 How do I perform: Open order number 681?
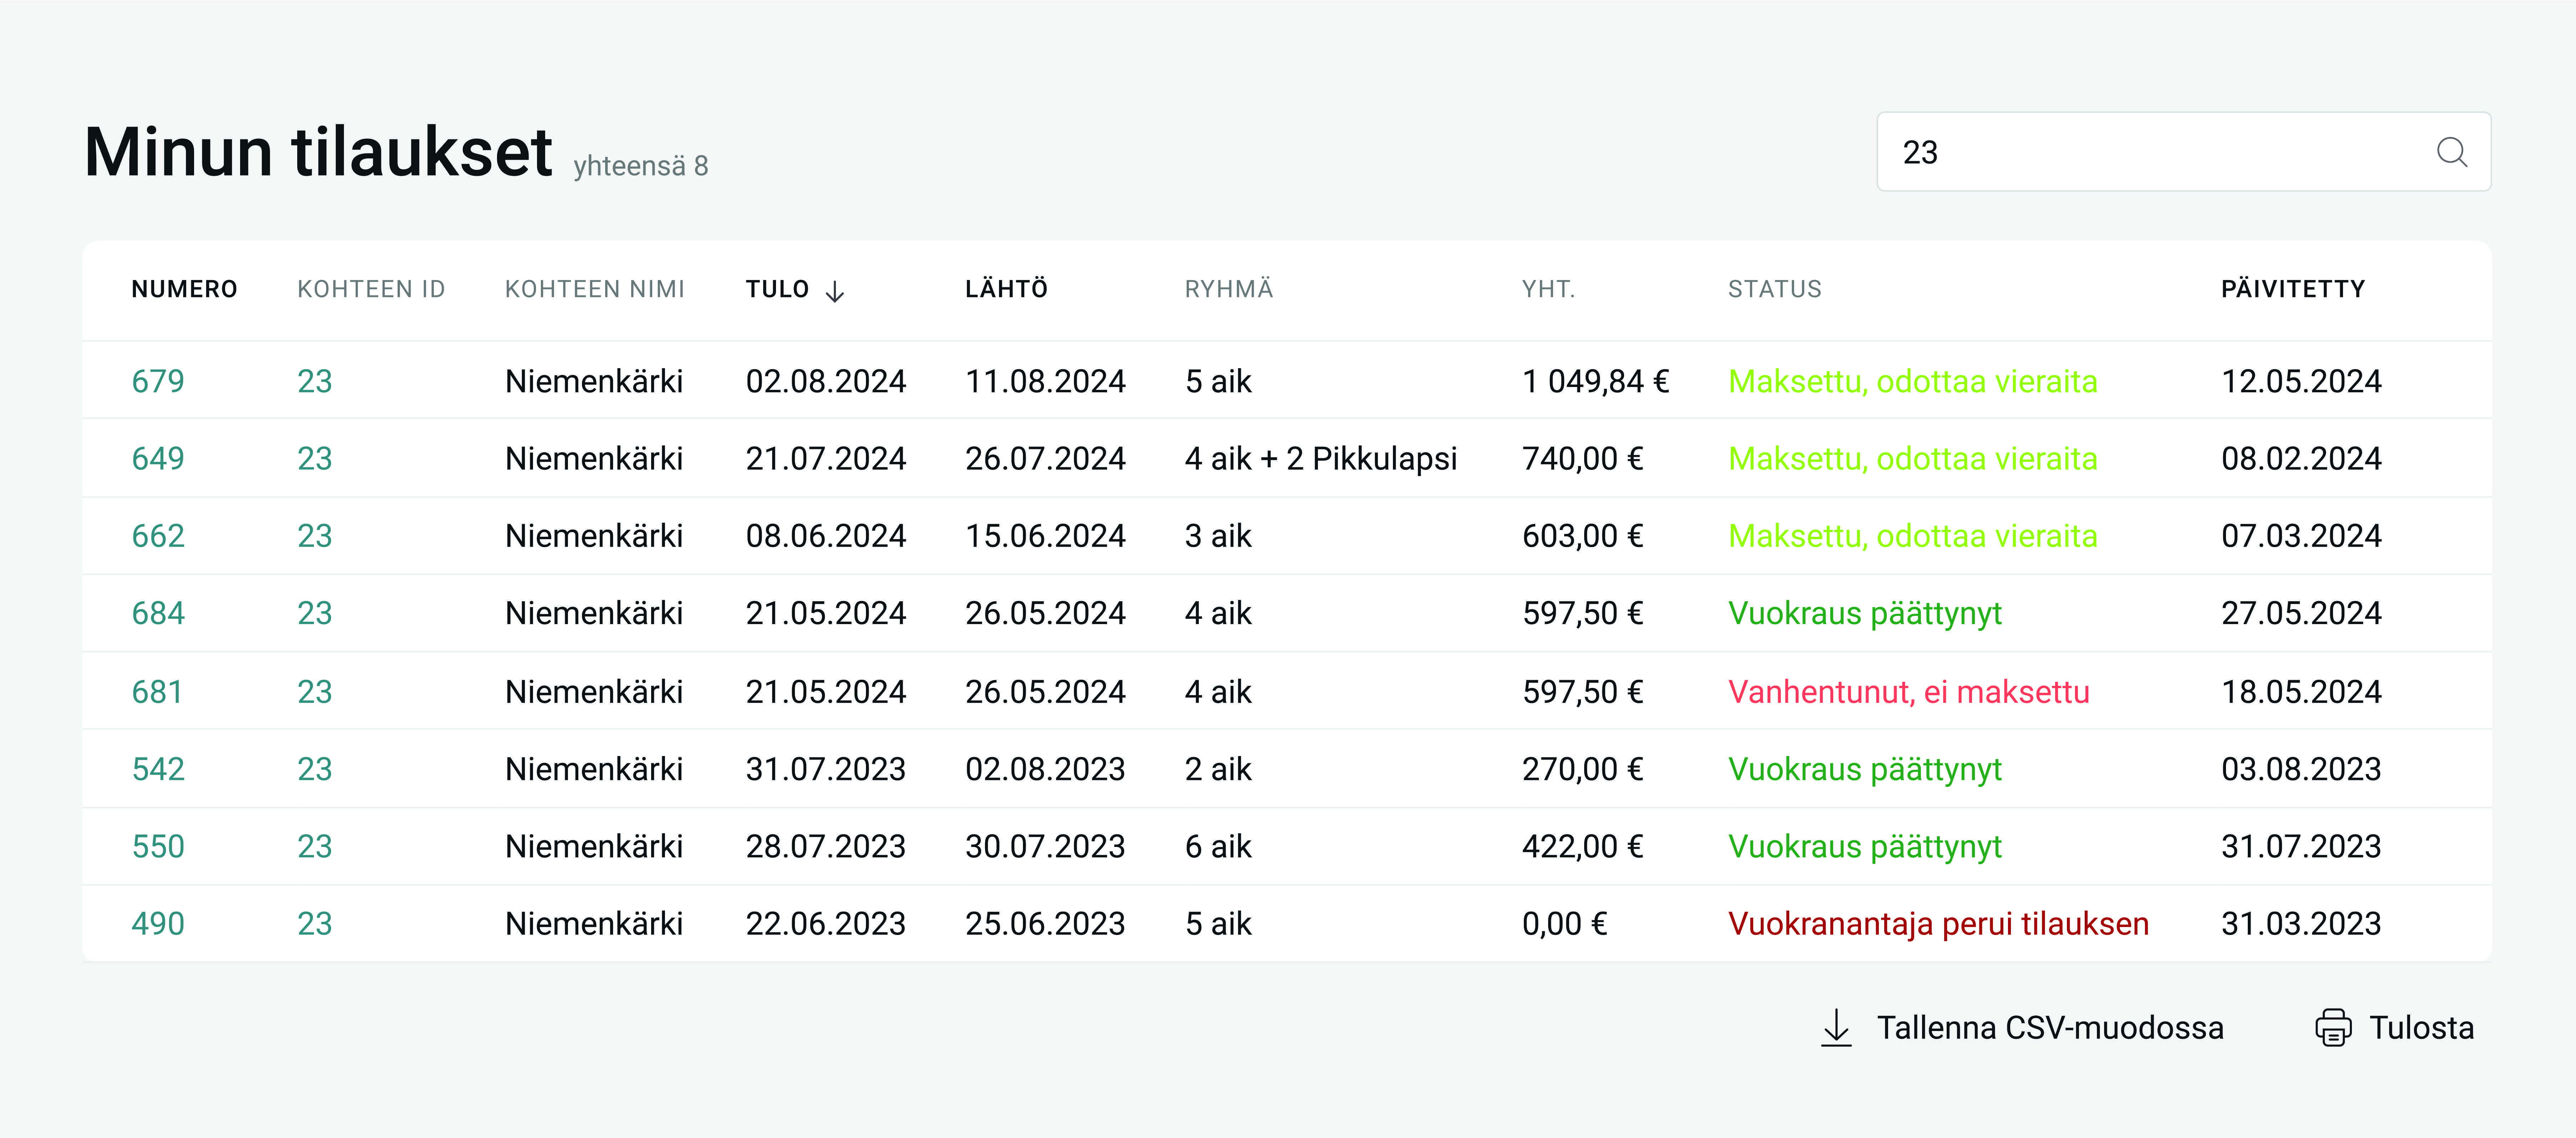158,692
